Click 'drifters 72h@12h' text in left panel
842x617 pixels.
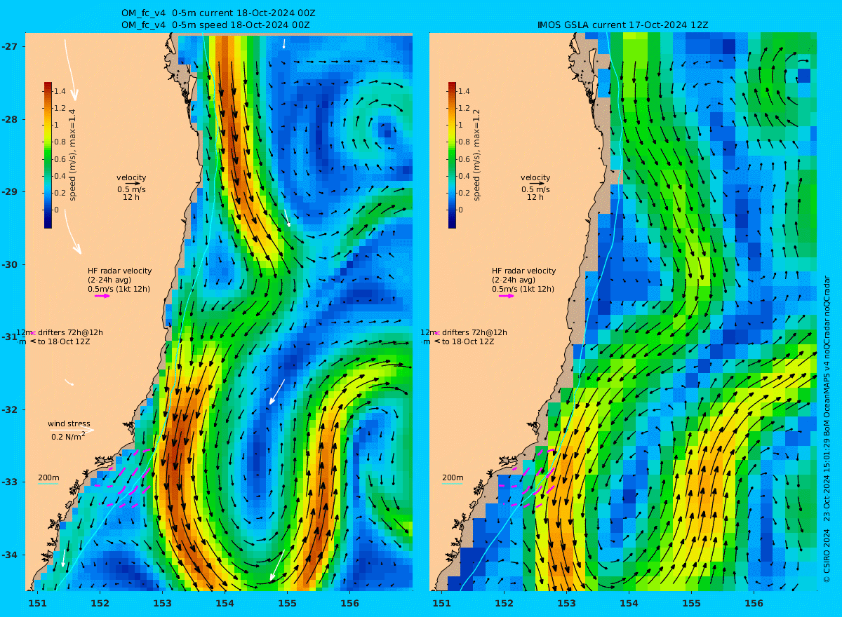pyautogui.click(x=71, y=332)
